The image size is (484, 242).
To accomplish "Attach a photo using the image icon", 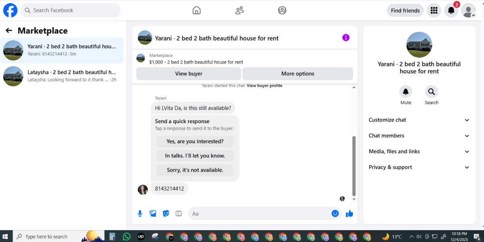I will tap(153, 214).
